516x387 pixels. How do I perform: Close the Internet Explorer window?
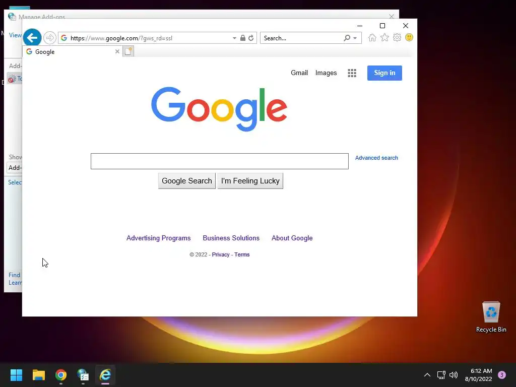(x=406, y=26)
